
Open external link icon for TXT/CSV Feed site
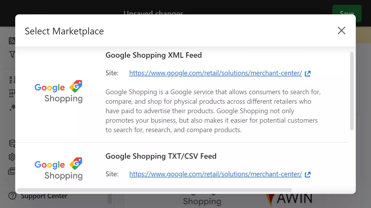tap(308, 174)
